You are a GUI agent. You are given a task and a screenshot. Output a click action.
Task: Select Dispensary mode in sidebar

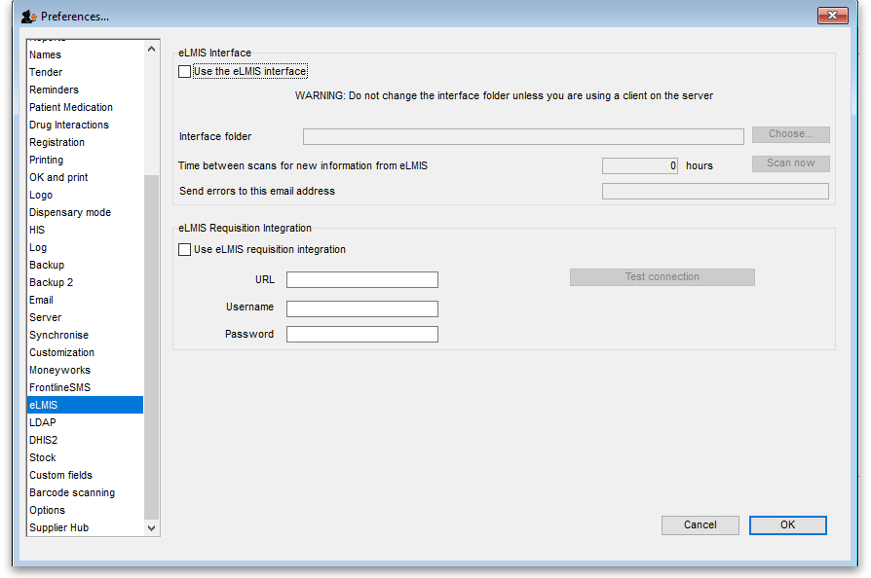(x=70, y=212)
